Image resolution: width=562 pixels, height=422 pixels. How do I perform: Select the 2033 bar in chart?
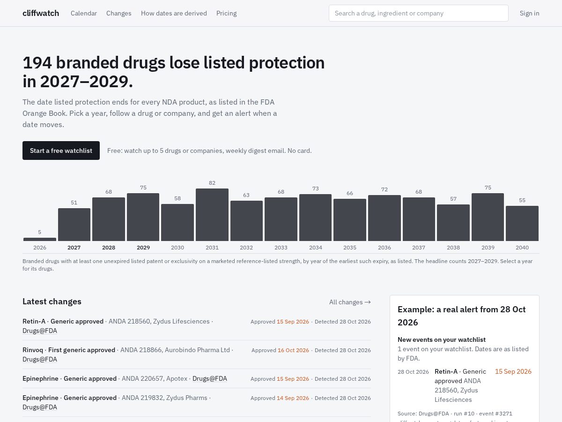pos(281,219)
